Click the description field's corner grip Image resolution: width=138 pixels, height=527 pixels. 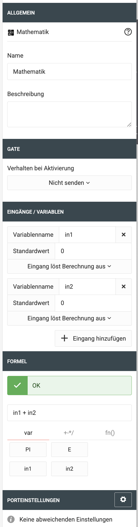pos(129,125)
